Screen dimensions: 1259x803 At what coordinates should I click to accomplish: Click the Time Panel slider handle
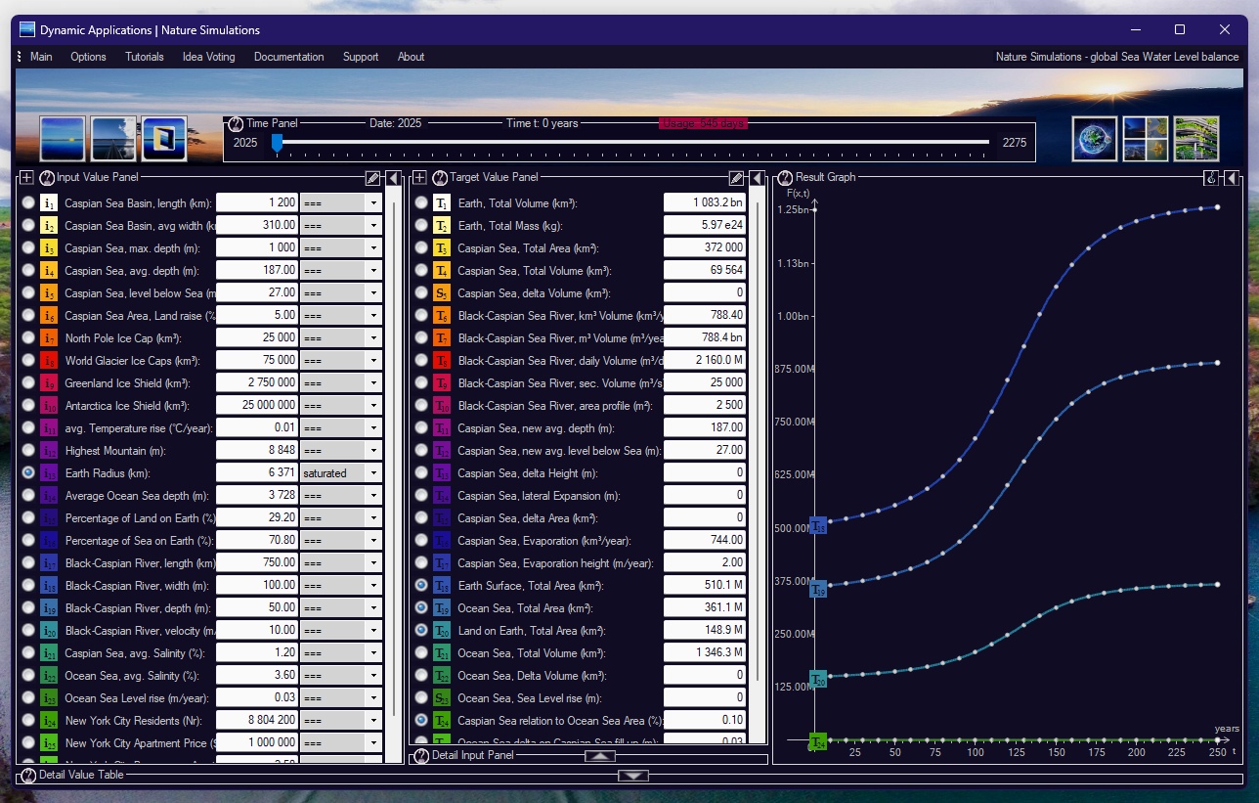[277, 143]
